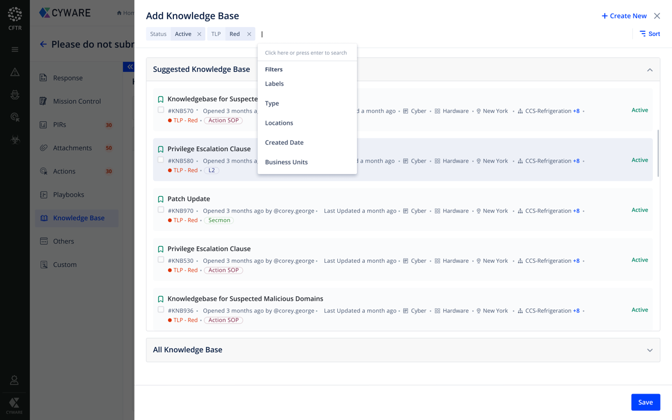Select Created Date filter option

pyautogui.click(x=284, y=143)
